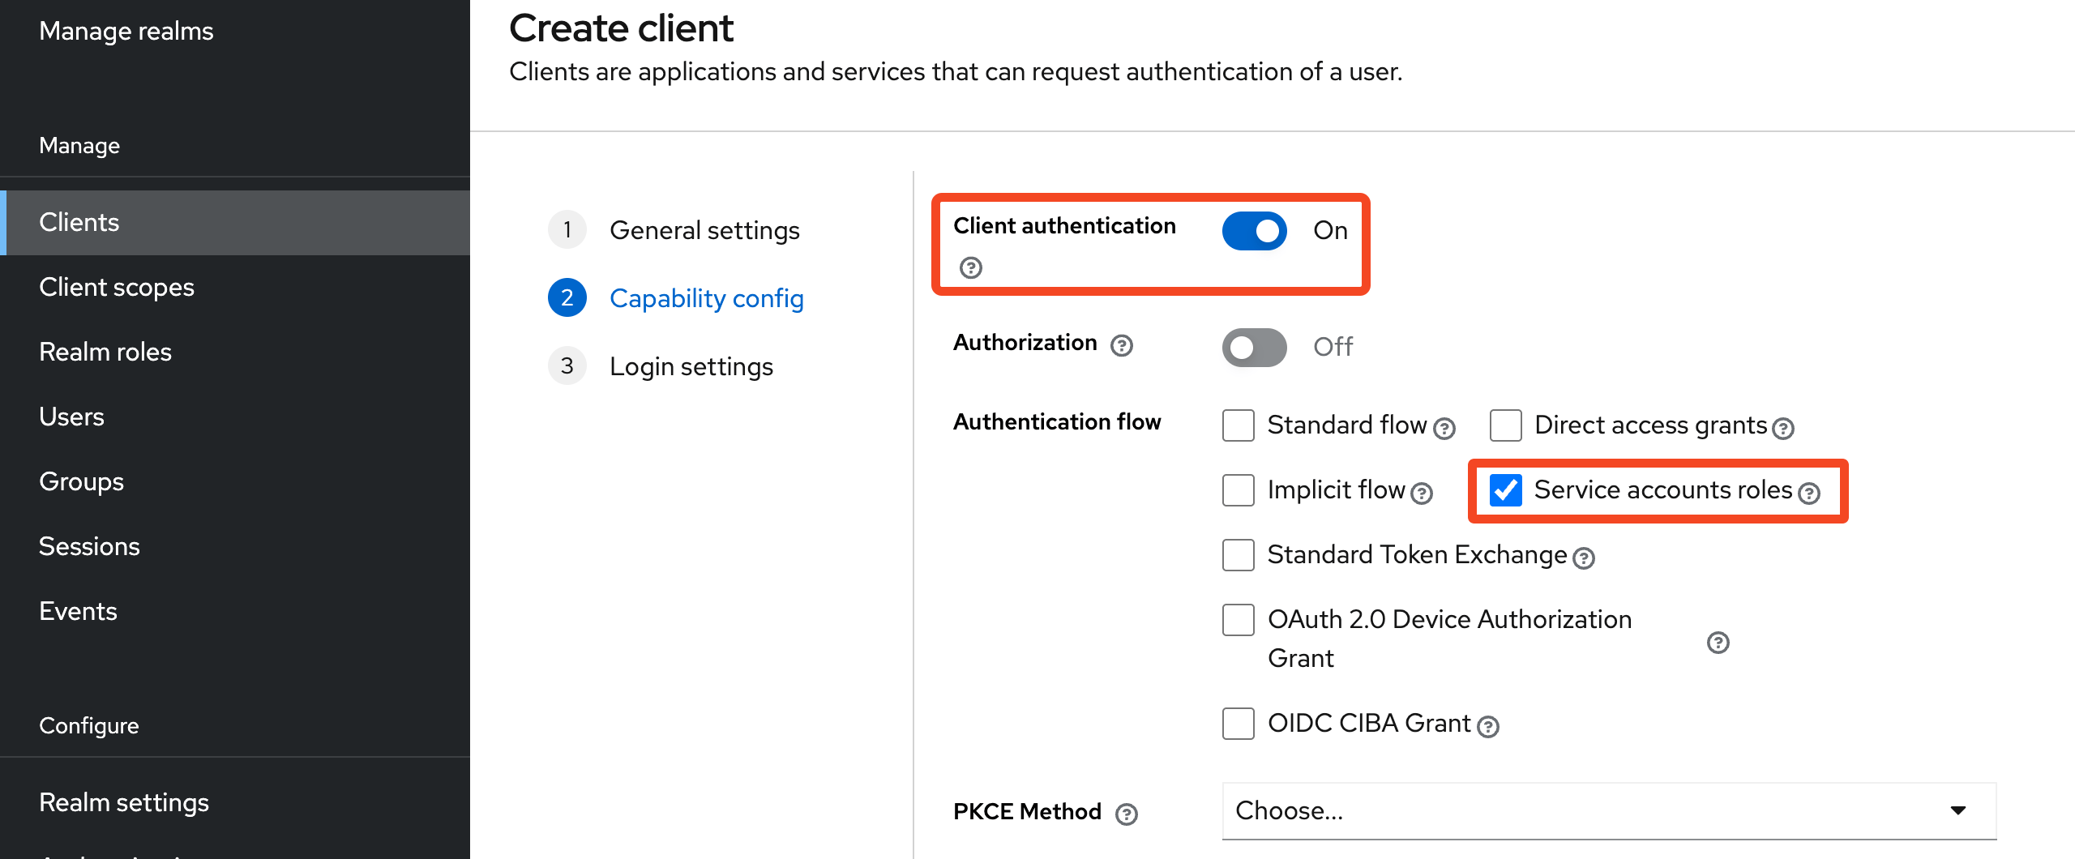Viewport: 2075px width, 859px height.
Task: Tick the OIDC CIBA Grant checkbox
Action: pyautogui.click(x=1238, y=724)
